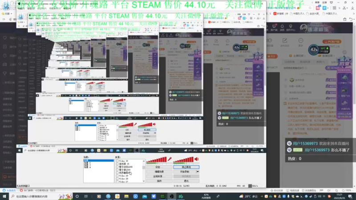Click the red shopping extension icon in browser
This screenshot has height=200, width=356.
[318, 8]
